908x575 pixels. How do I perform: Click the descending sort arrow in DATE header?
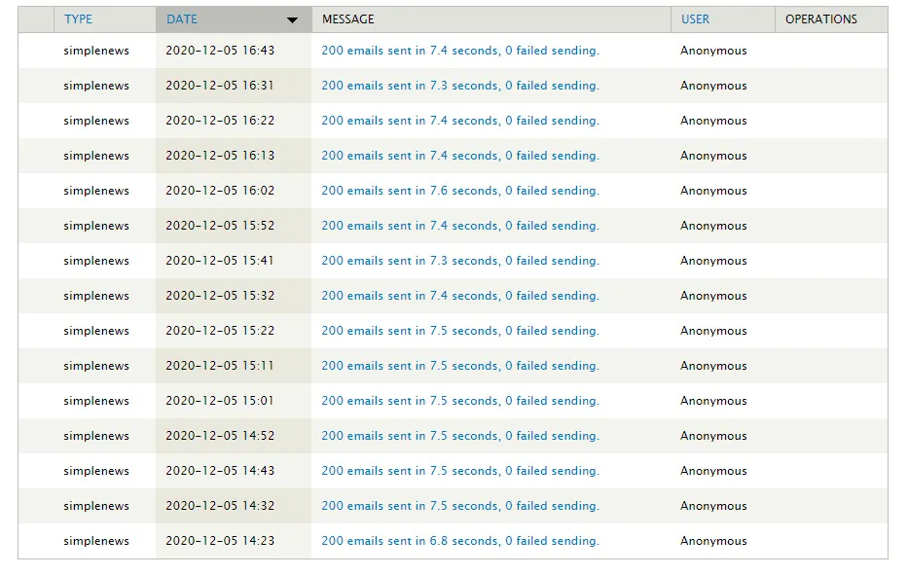tap(292, 19)
